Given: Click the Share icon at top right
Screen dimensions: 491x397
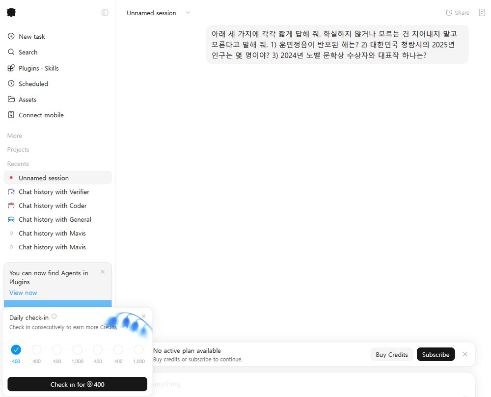Looking at the screenshot, I should [449, 13].
